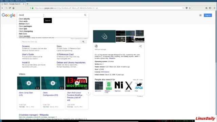Viewport: 217px width, 122px height.
Task: Open the Firefox library icon
Action: coord(206,8)
